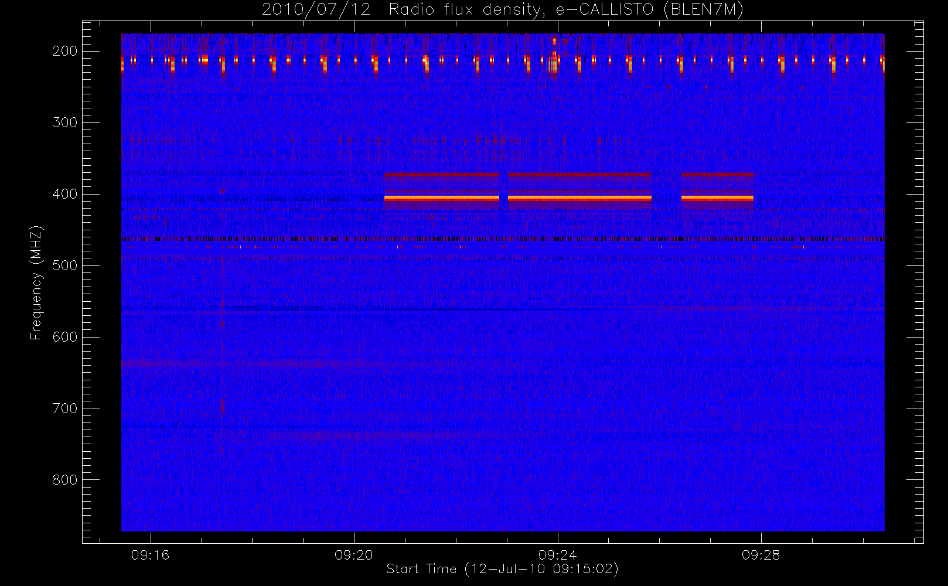Image resolution: width=948 pixels, height=586 pixels.
Task: Click the 600 frequency tick label
Action: pos(65,337)
